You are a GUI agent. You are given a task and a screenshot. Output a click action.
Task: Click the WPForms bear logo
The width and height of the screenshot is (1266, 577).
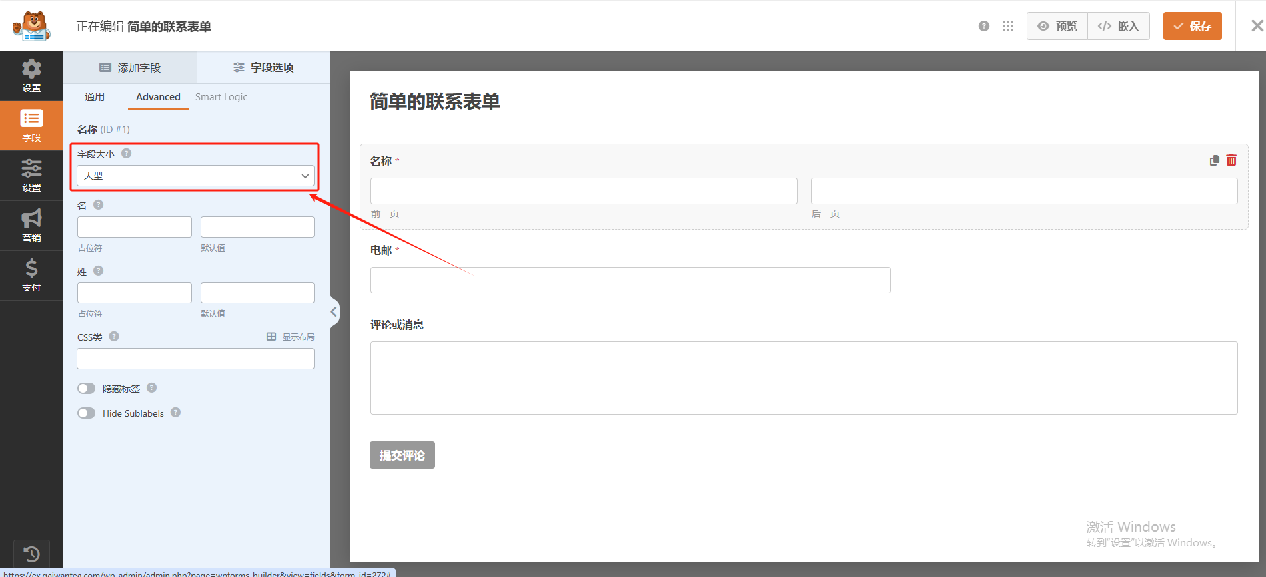pyautogui.click(x=31, y=26)
